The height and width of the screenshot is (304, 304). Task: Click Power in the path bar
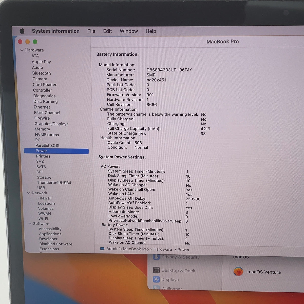tap(183, 250)
